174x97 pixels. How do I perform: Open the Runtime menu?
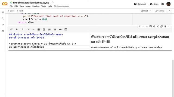[36, 6]
